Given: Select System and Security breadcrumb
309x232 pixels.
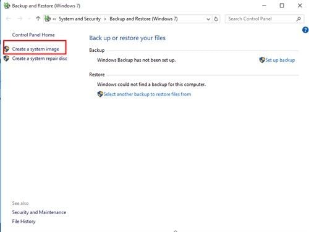Looking at the screenshot, I should (x=80, y=19).
